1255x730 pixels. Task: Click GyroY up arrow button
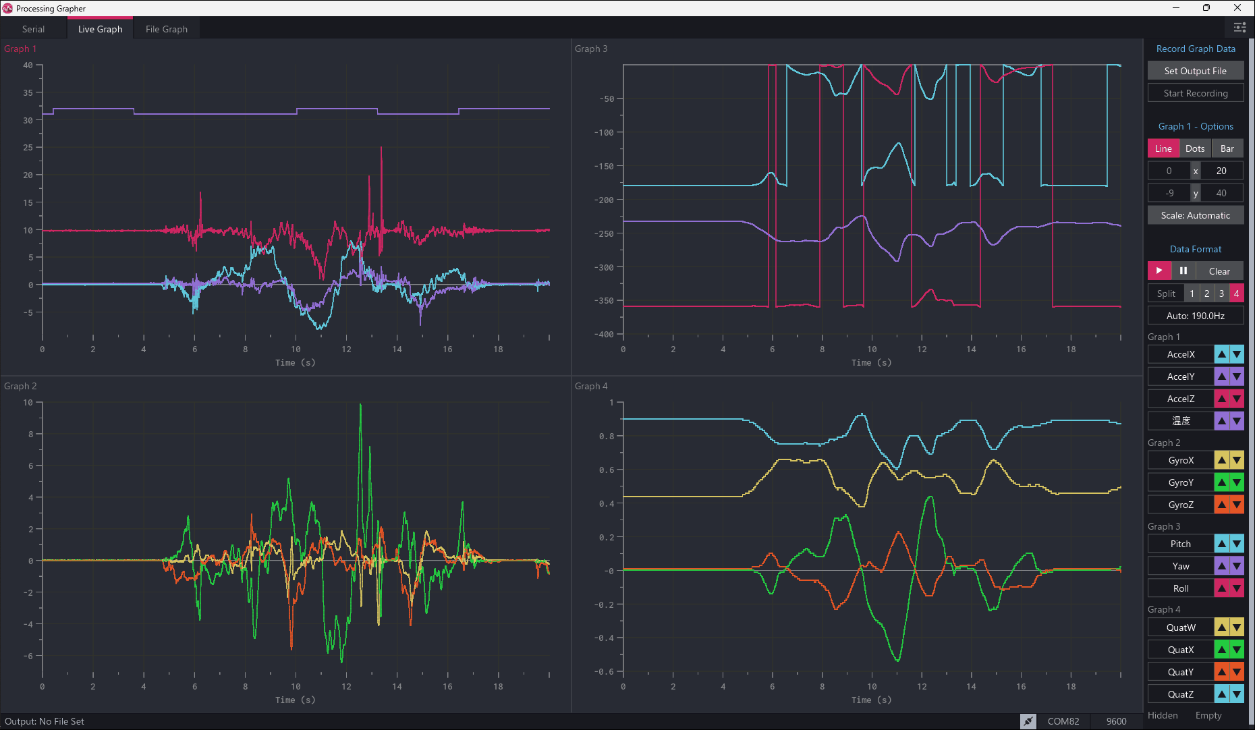(x=1221, y=482)
